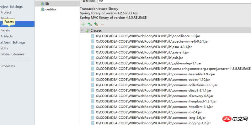The width and height of the screenshot is (251, 125).
Task: Click the jar icon beside commons-beanutils-1.9.2.jar
Action: pos(93,74)
